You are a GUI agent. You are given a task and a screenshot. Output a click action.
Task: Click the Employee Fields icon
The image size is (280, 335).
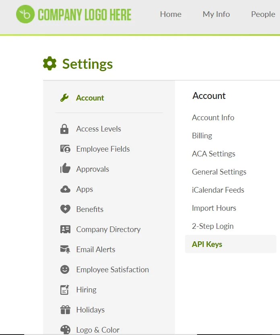pos(65,149)
